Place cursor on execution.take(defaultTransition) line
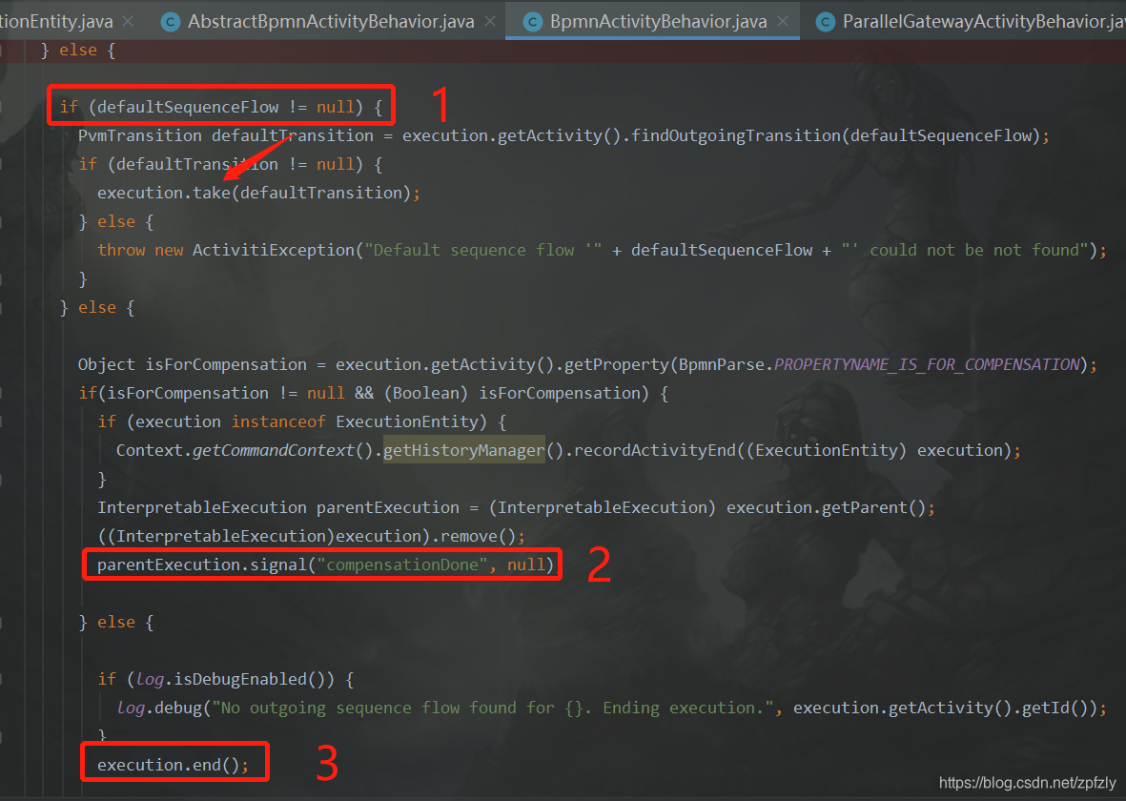The image size is (1126, 801). click(x=258, y=193)
